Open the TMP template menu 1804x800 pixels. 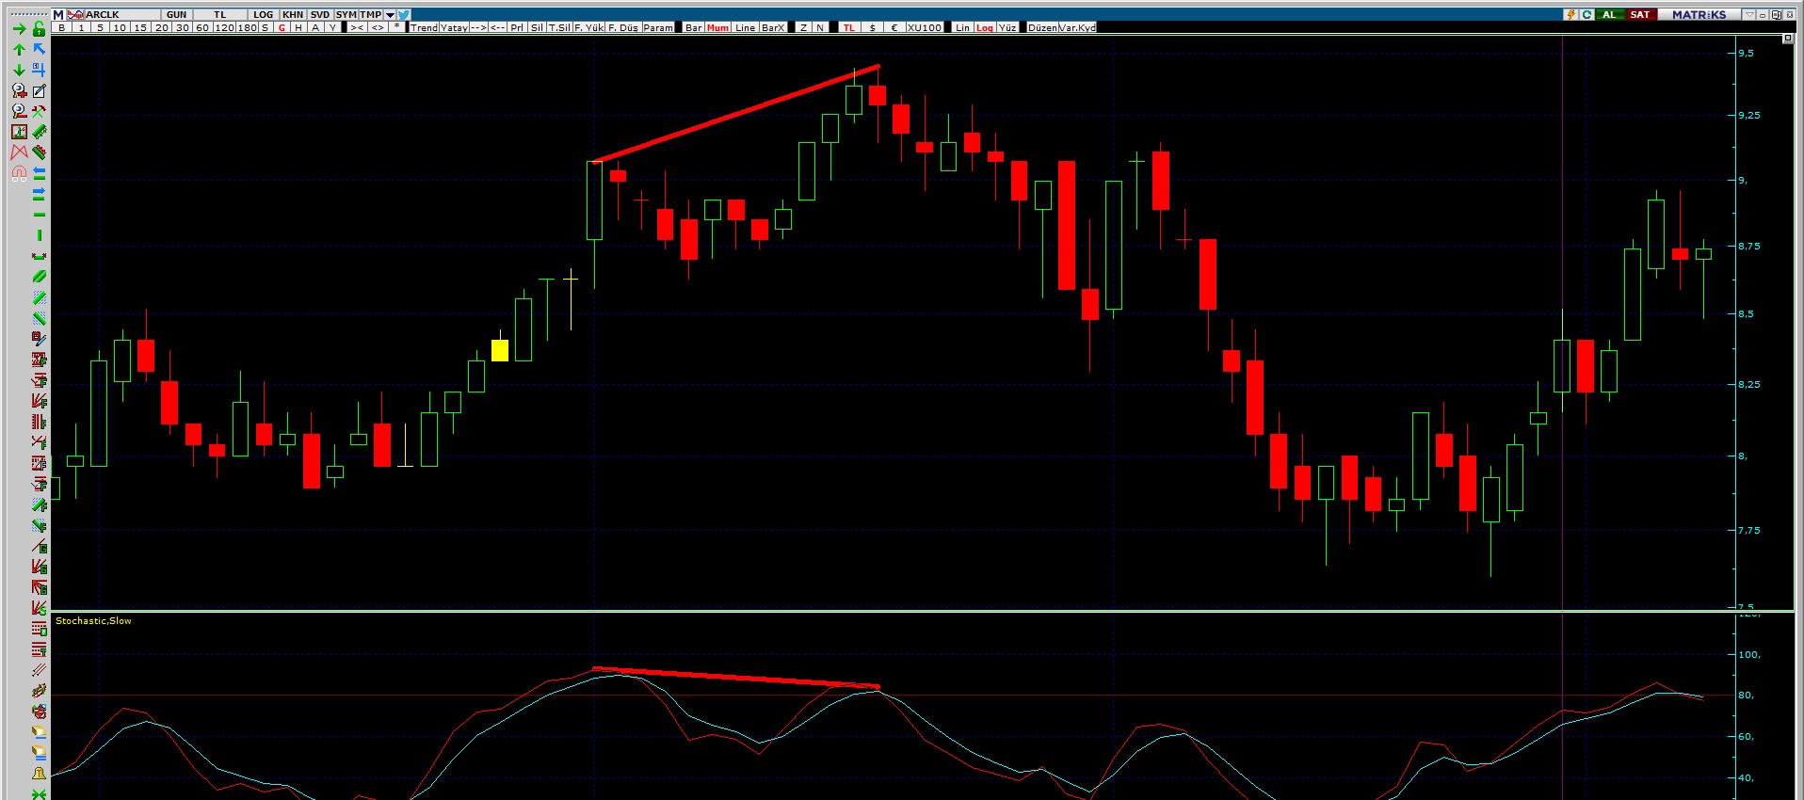tap(371, 14)
